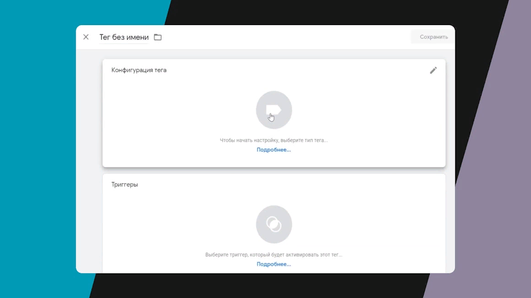
Task: Open Подробнее link under tag configuration
Action: 274,149
